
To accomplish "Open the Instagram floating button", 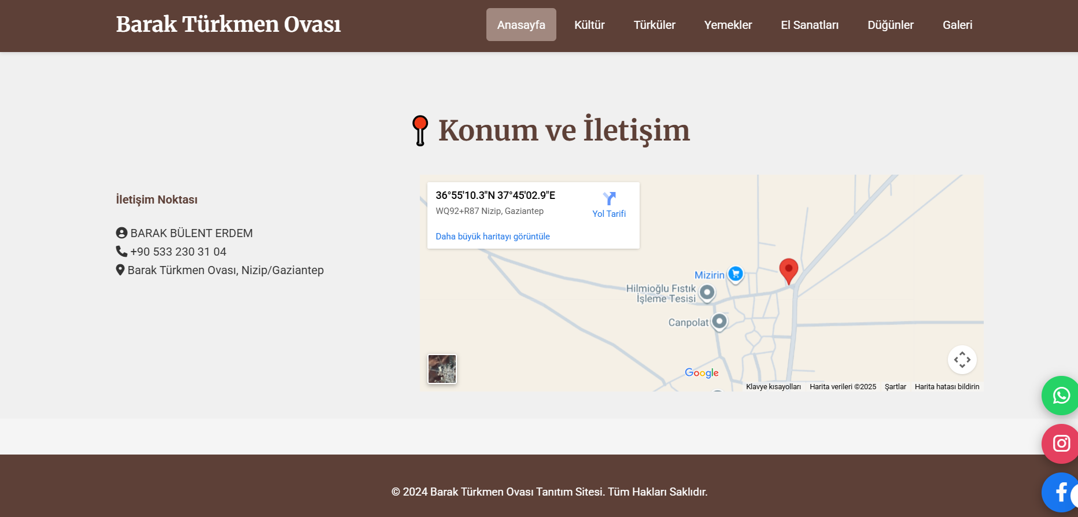I will (1061, 444).
